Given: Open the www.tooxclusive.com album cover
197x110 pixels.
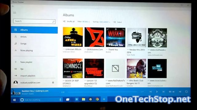Looking at the screenshot, I should pyautogui.click(x=157, y=68).
